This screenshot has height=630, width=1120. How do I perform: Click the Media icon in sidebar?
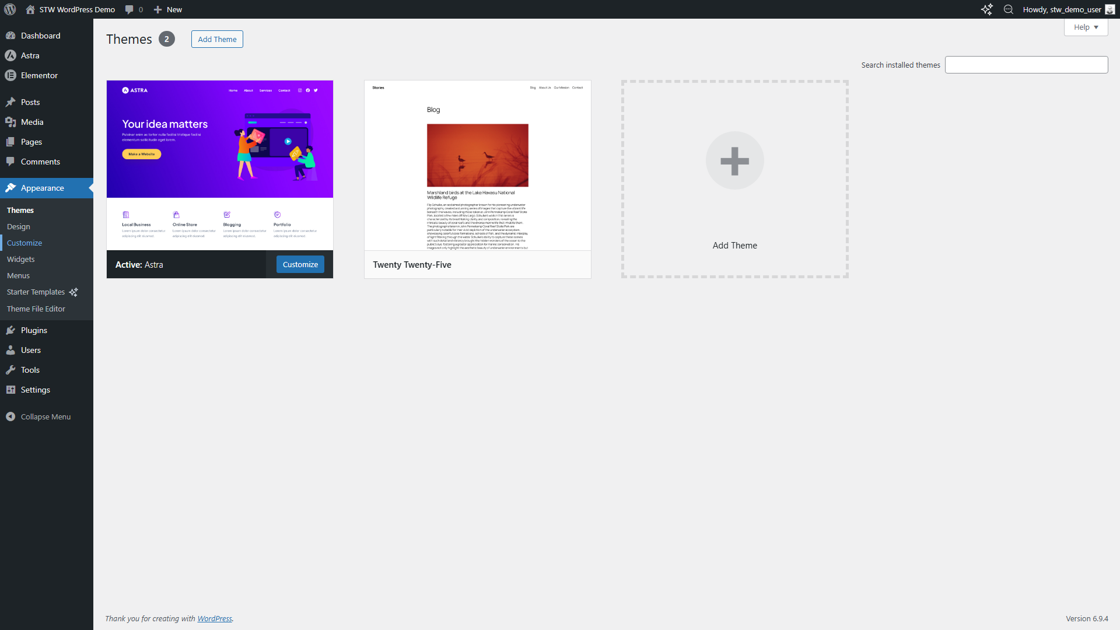[x=10, y=122]
